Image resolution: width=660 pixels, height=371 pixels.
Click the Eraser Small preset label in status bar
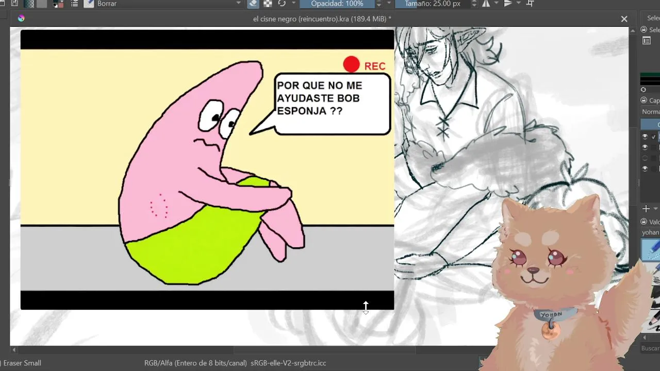pos(22,363)
